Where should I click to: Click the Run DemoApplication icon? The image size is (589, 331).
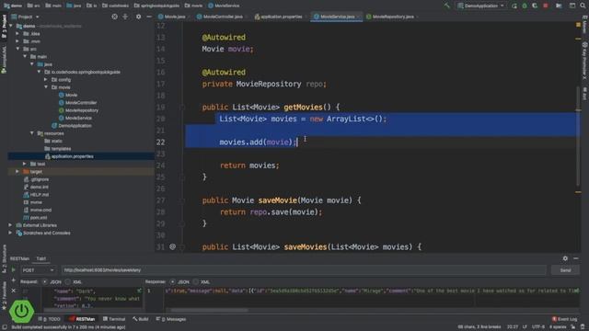514,6
